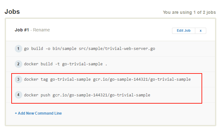221x130 pixels.
Task: Click the step 4 number badge
Action: point(18,95)
